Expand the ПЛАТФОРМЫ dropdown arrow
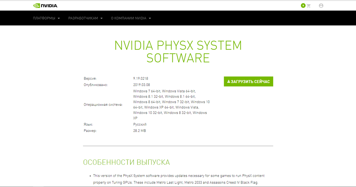This screenshot has height=187, width=356. click(x=59, y=18)
